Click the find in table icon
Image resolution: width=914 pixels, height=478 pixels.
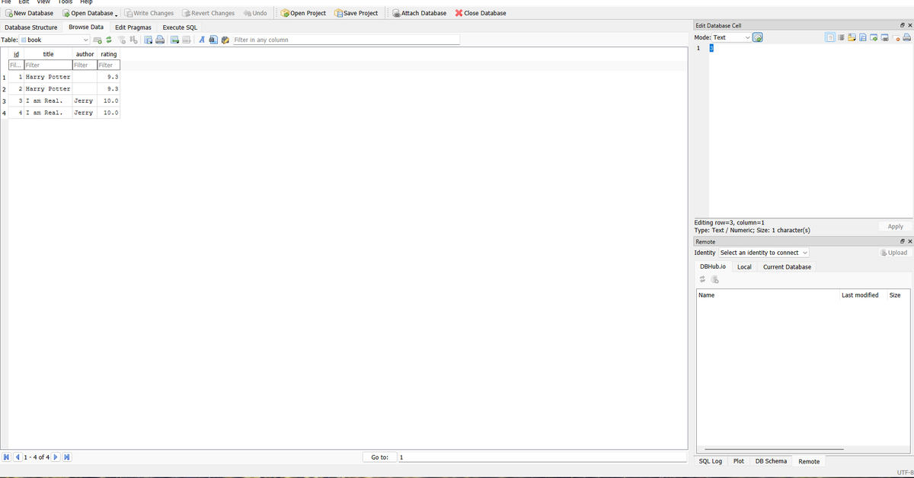tap(213, 40)
